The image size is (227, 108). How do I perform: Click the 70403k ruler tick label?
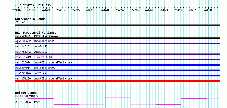[x=91, y=10]
